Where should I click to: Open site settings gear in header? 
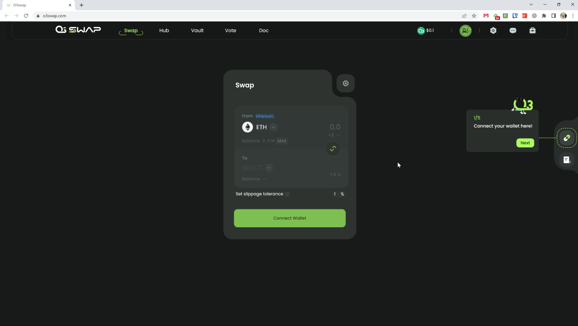pos(493,30)
